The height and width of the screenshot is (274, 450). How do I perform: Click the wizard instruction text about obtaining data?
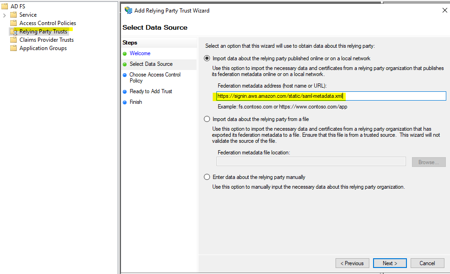(x=290, y=46)
